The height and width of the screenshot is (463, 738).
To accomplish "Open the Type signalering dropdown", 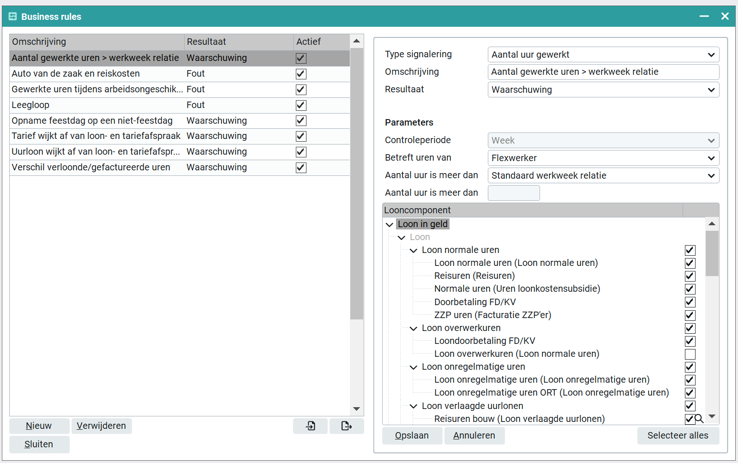I will click(603, 54).
